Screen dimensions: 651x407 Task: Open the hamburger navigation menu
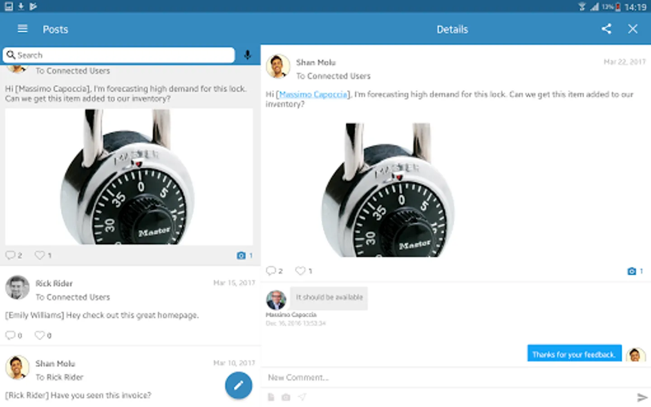coord(22,29)
